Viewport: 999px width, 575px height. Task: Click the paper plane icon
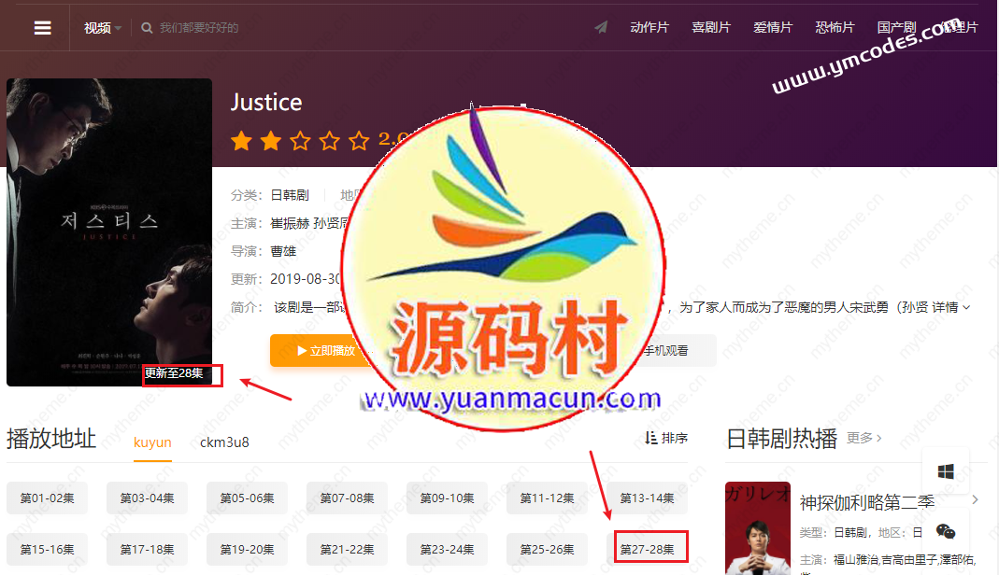(x=601, y=27)
